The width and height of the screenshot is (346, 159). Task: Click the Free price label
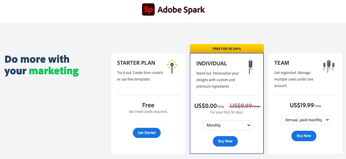coord(148,105)
